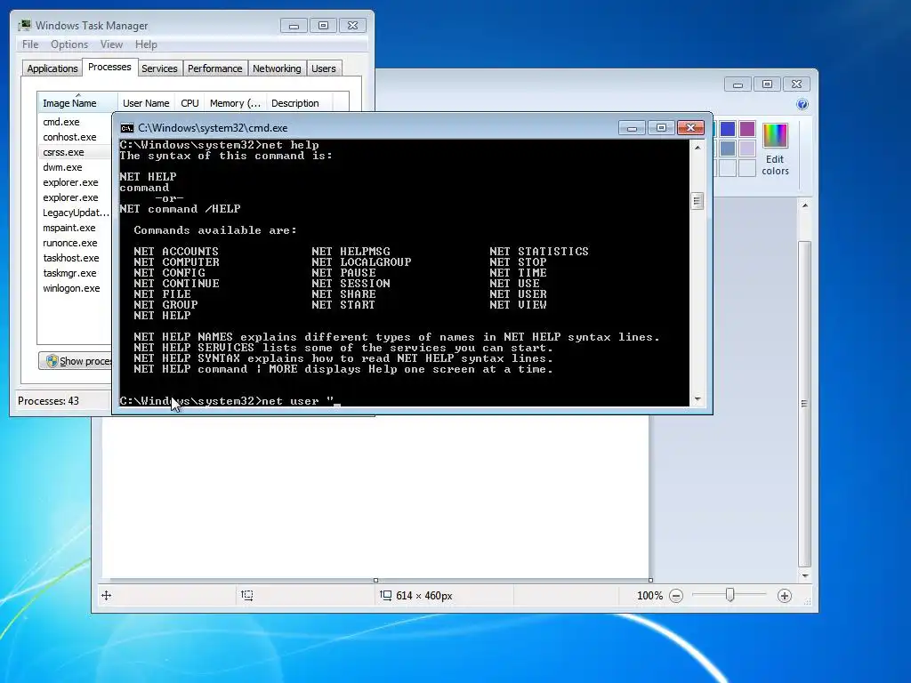Image resolution: width=911 pixels, height=683 pixels.
Task: Click the Paint zoom slider handle
Action: [x=730, y=595]
